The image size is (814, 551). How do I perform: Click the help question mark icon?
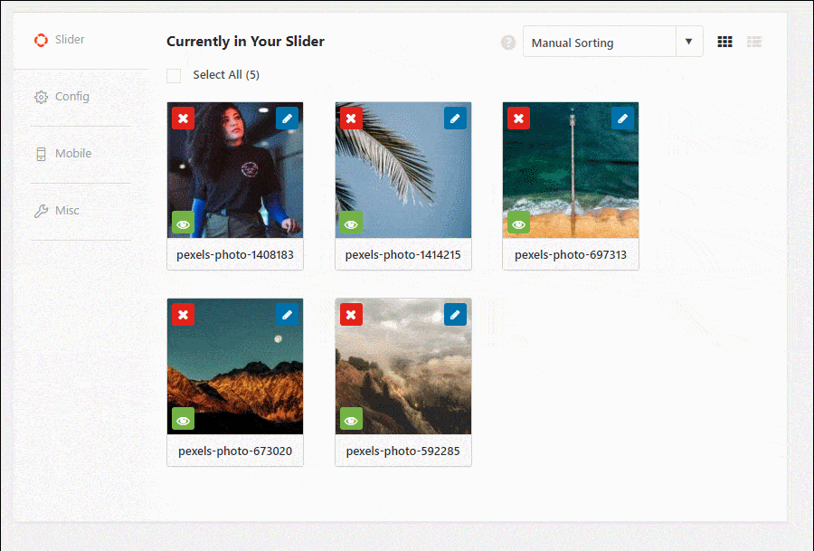[508, 43]
